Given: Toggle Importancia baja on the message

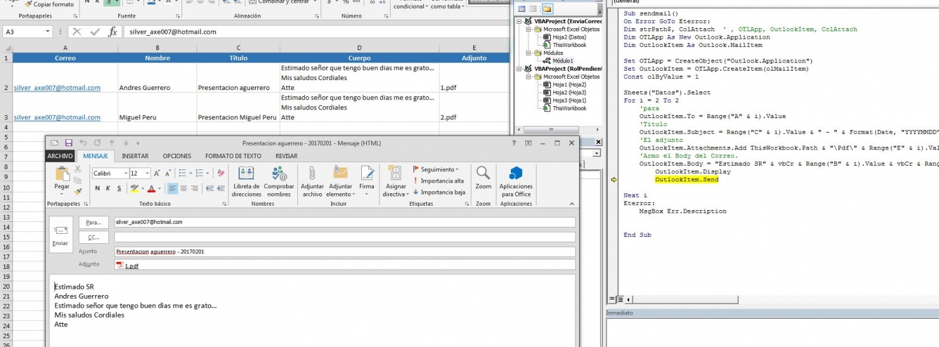Looking at the screenshot, I should (x=439, y=192).
